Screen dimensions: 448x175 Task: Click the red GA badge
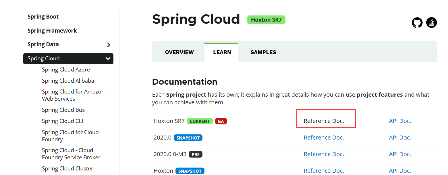[221, 121]
